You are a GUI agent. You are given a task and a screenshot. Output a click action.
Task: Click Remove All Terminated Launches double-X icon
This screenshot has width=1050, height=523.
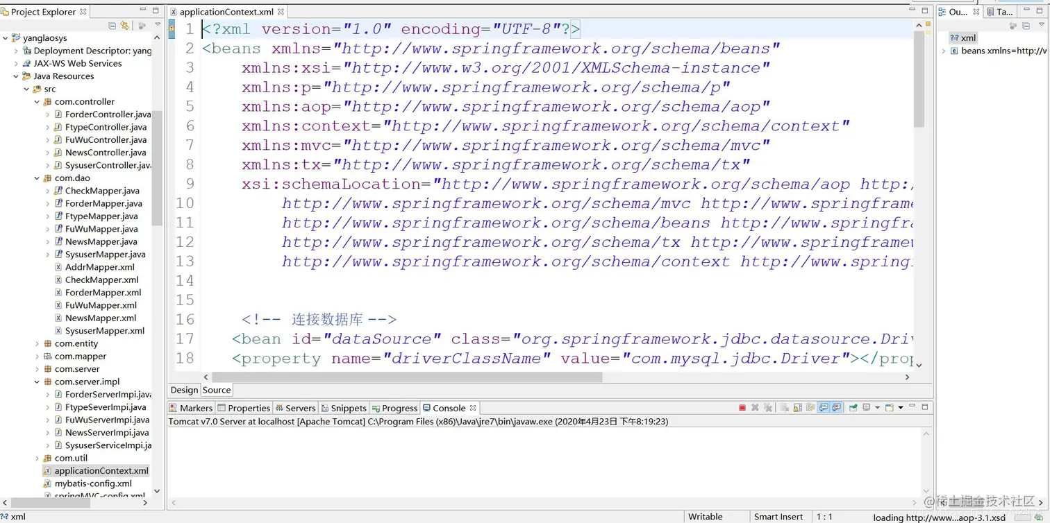pos(768,408)
